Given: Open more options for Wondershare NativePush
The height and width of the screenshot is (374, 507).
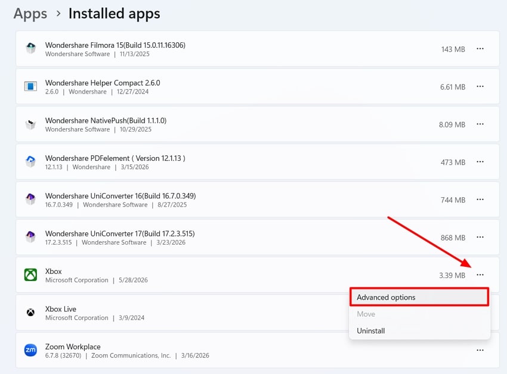Looking at the screenshot, I should pos(480,124).
